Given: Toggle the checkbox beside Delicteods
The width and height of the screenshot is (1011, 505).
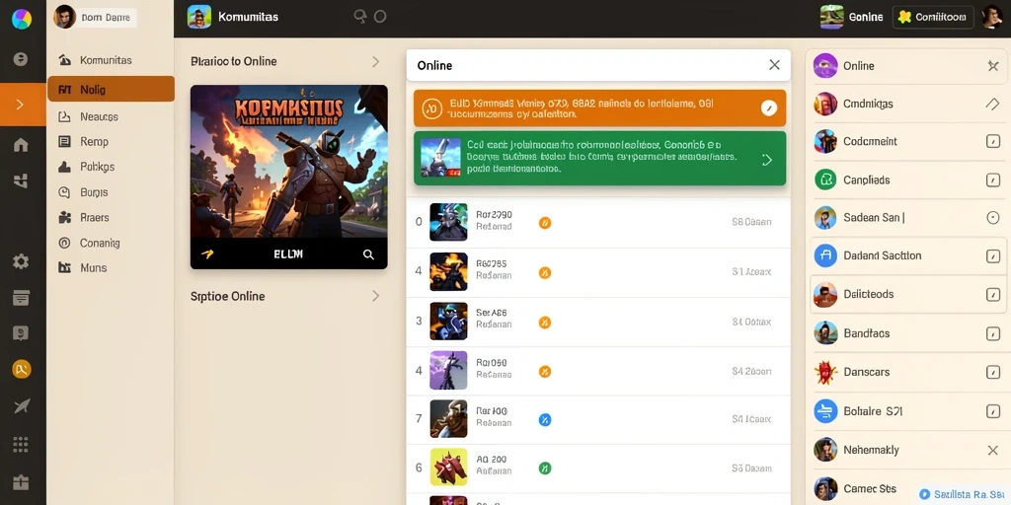Looking at the screenshot, I should click(x=993, y=294).
